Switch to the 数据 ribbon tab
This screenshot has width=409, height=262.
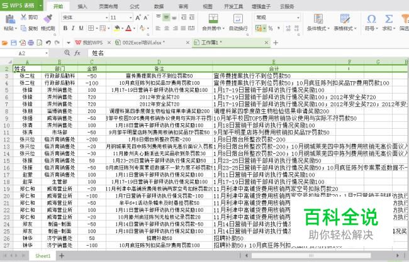point(159,6)
